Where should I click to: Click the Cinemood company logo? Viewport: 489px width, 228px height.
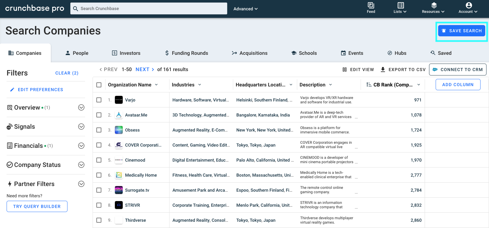pos(119,160)
